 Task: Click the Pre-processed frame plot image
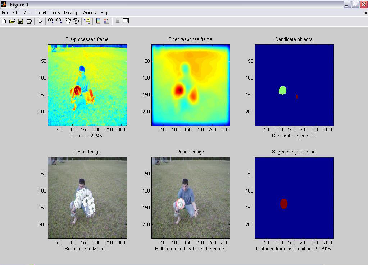pos(87,85)
